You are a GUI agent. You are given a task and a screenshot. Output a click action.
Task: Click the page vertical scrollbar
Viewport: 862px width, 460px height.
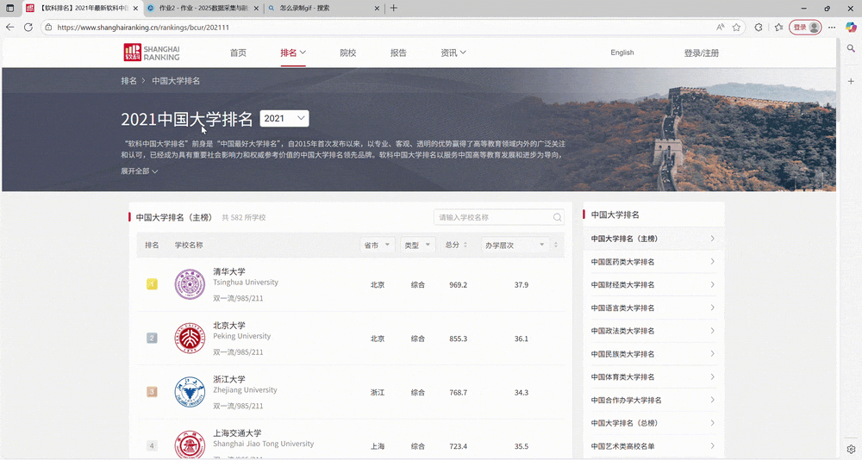point(838,80)
